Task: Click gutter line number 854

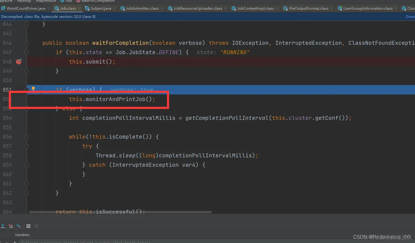Action: [7, 118]
